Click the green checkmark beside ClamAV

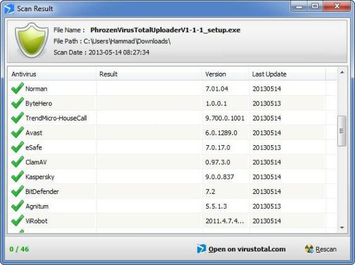point(17,162)
